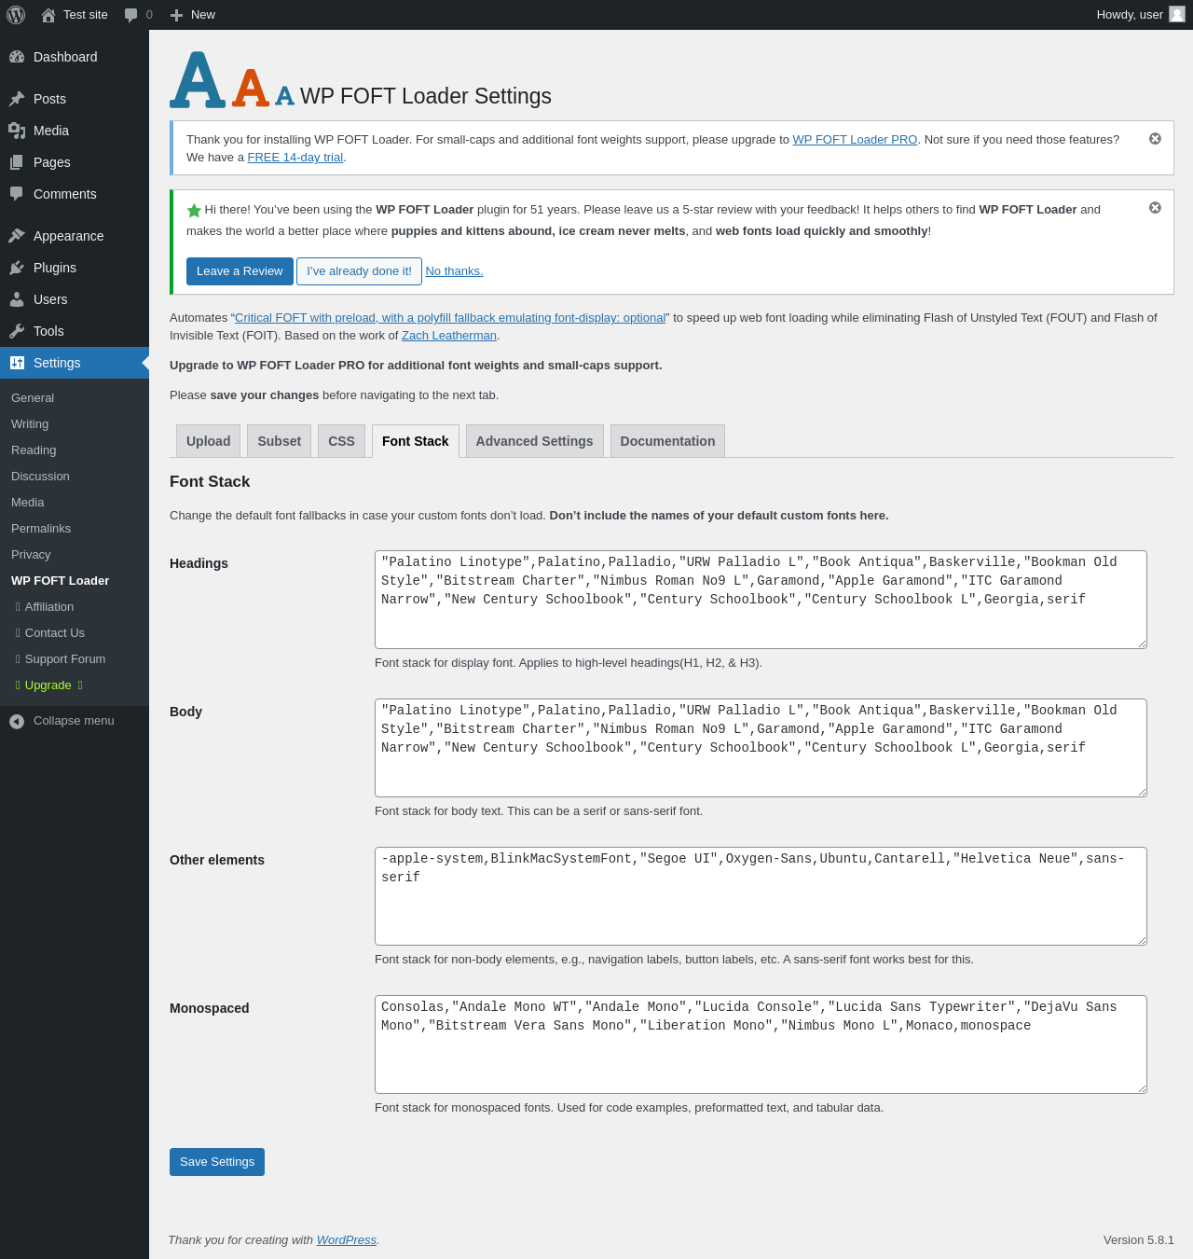Click the Test site home icon
This screenshot has height=1259, width=1193.
[48, 15]
